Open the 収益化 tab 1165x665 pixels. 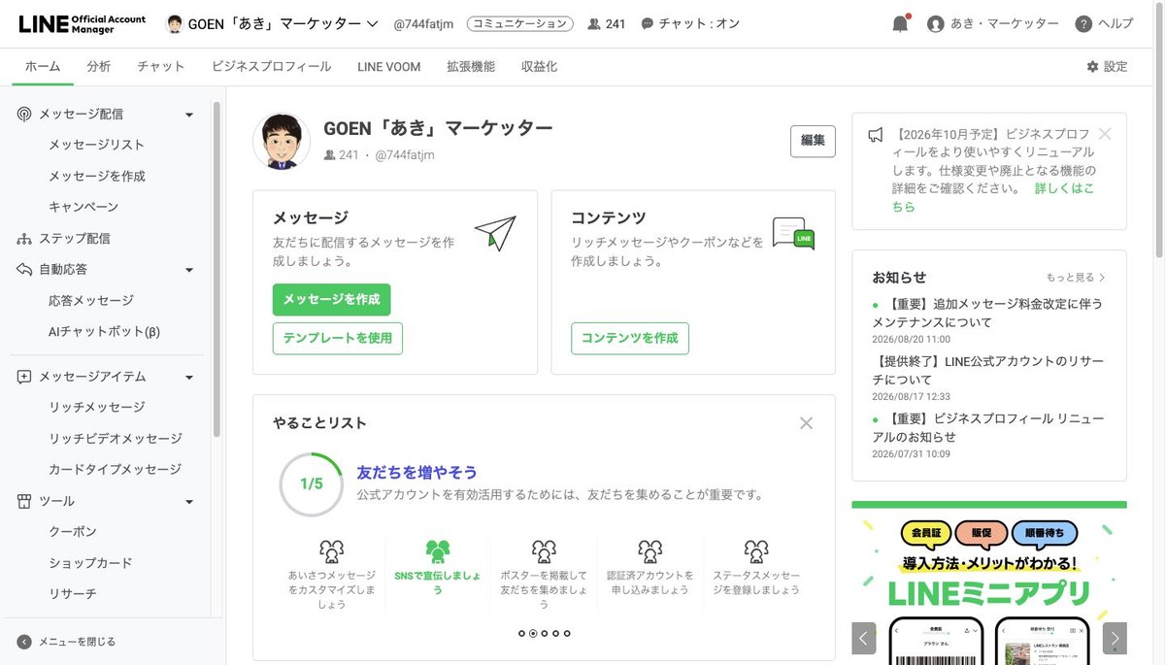click(540, 66)
